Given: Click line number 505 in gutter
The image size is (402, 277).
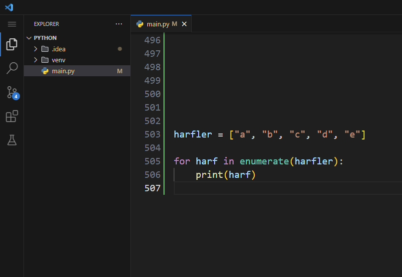Looking at the screenshot, I should 152,161.
